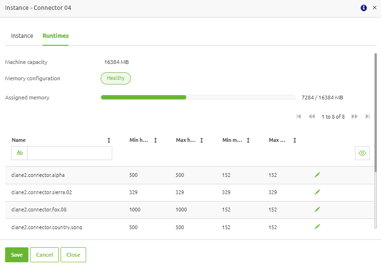381x266 pixels.
Task: Sort the table by Name column
Action: (x=109, y=140)
